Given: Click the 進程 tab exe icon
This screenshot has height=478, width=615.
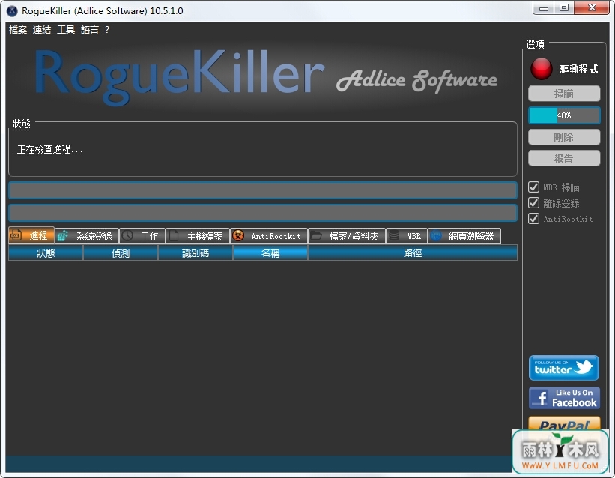Looking at the screenshot, I should [16, 235].
